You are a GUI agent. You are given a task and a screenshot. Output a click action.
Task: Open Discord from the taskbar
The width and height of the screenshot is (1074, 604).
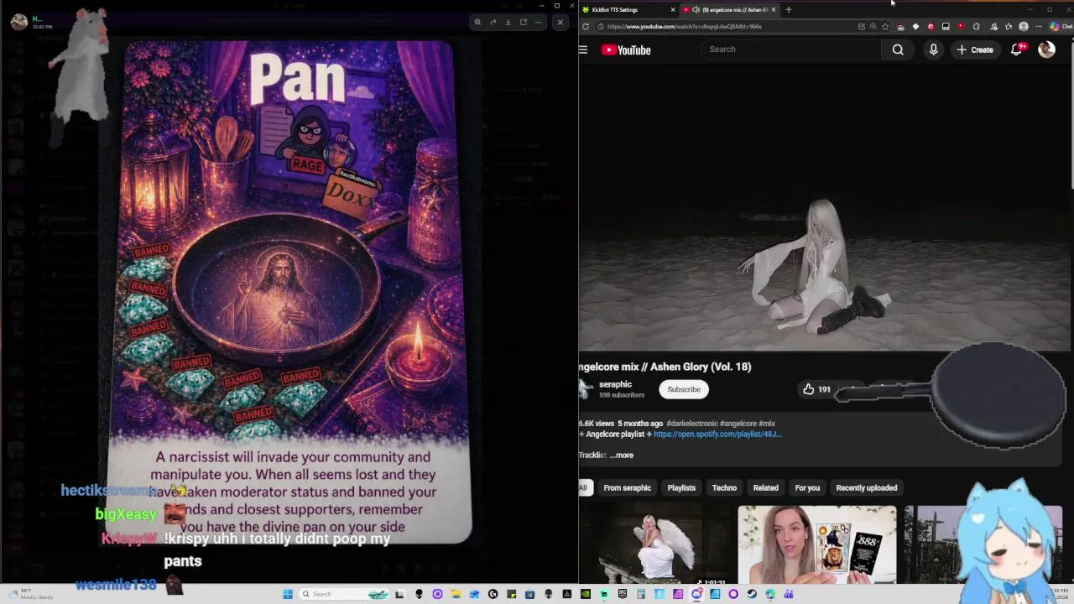pos(697,594)
